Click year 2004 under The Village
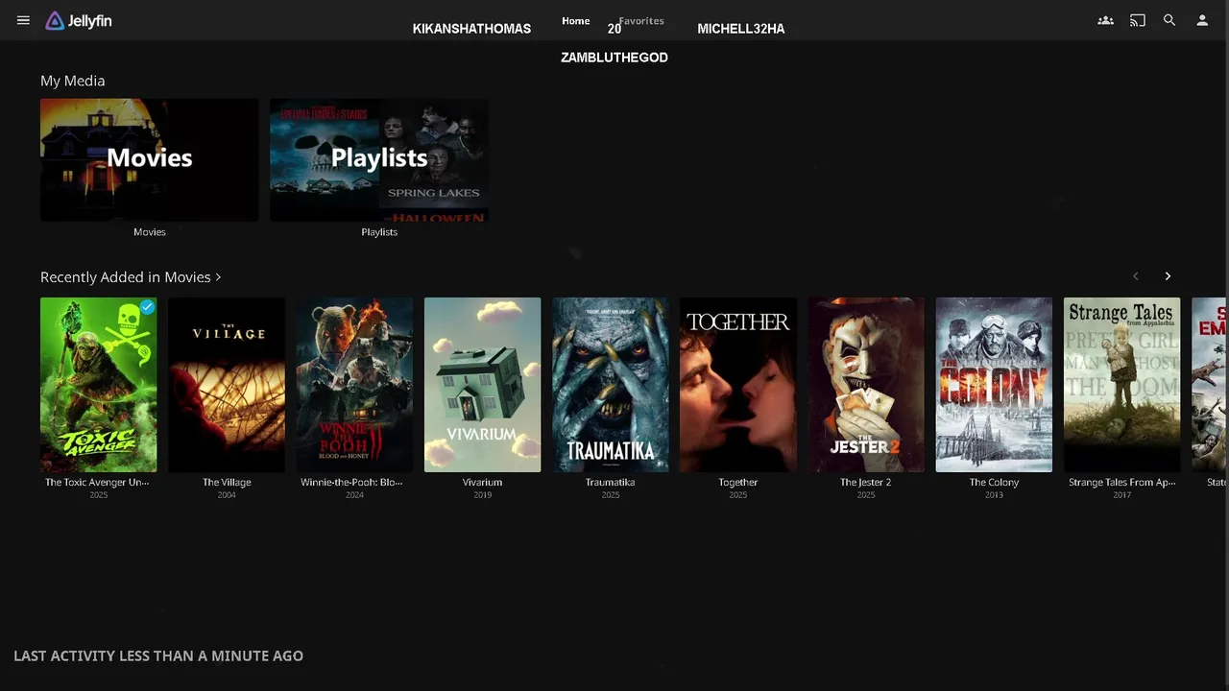The width and height of the screenshot is (1229, 691). tap(227, 495)
